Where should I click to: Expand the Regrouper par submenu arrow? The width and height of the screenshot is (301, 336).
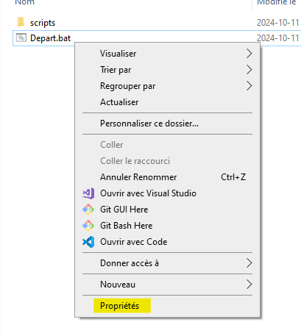click(249, 86)
